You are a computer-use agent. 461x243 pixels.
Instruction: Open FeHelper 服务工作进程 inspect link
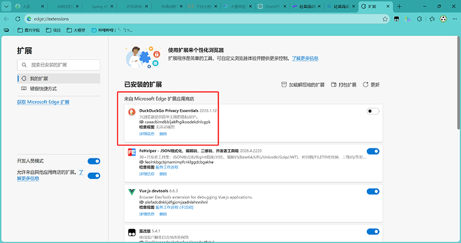tap(167, 167)
